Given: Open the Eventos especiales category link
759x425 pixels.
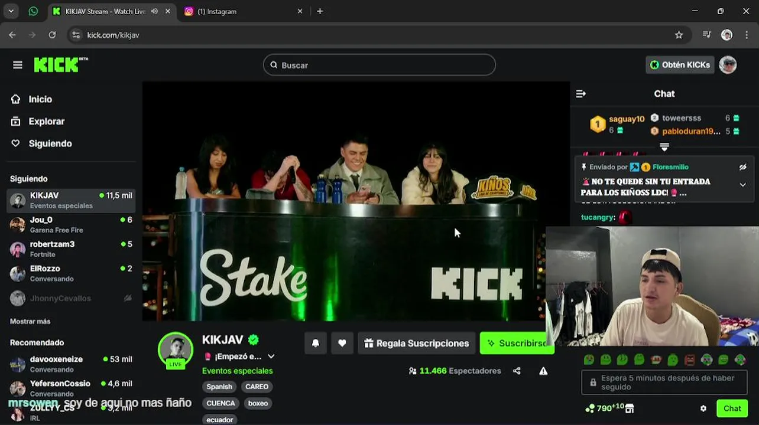Looking at the screenshot, I should 238,371.
